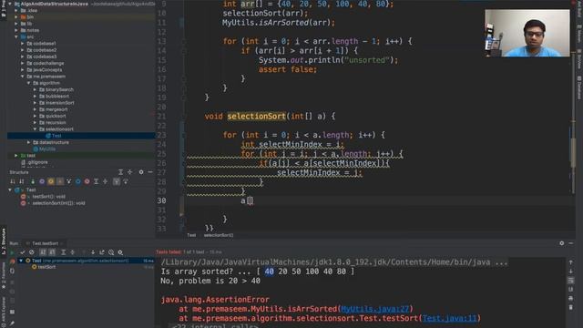Toggle show fields purple icon in Structure

coord(42,181)
